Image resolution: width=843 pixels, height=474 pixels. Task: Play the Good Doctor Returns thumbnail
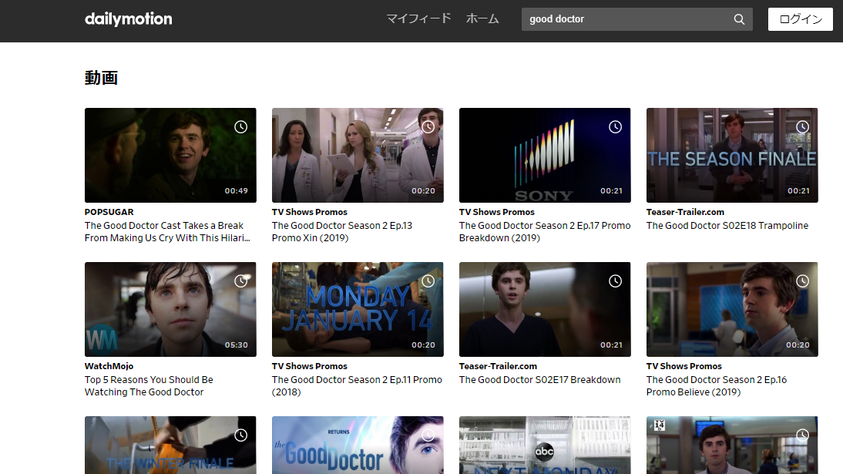[x=358, y=445]
